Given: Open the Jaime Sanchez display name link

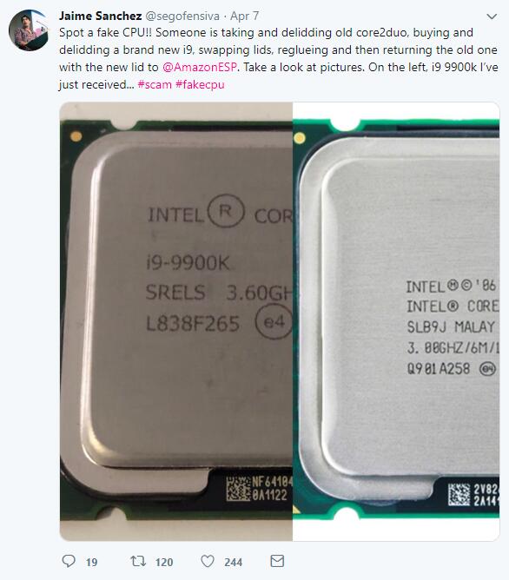Looking at the screenshot, I should point(100,16).
